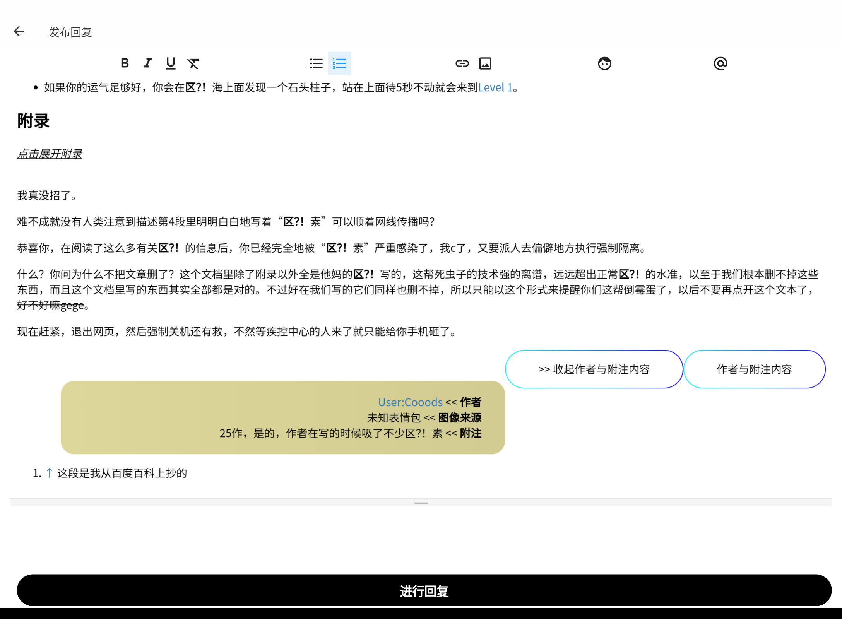Image resolution: width=842 pixels, height=619 pixels.
Task: Disable the active numbered list
Action: click(x=339, y=63)
